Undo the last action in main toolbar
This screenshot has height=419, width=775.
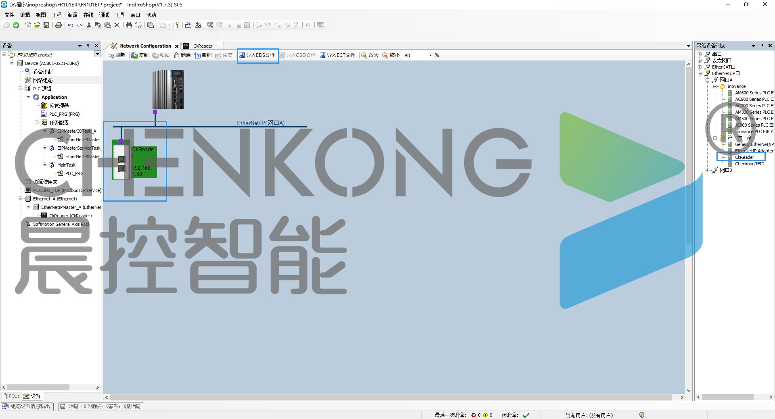click(x=71, y=25)
